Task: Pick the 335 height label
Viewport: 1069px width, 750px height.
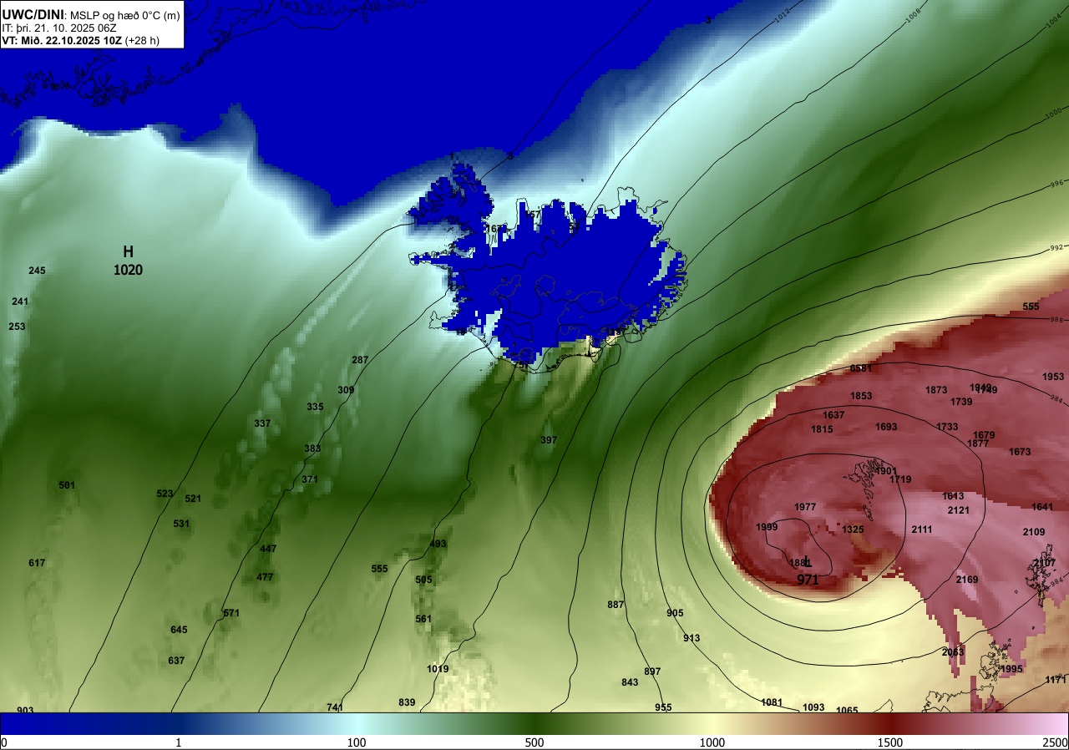Action: [x=315, y=407]
